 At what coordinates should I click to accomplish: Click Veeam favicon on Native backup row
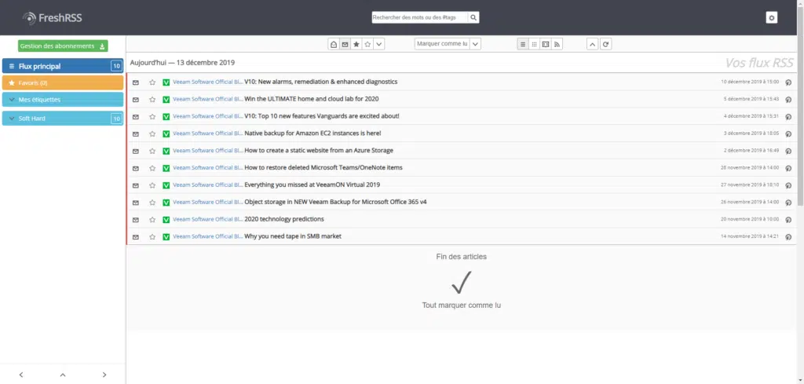tap(166, 133)
